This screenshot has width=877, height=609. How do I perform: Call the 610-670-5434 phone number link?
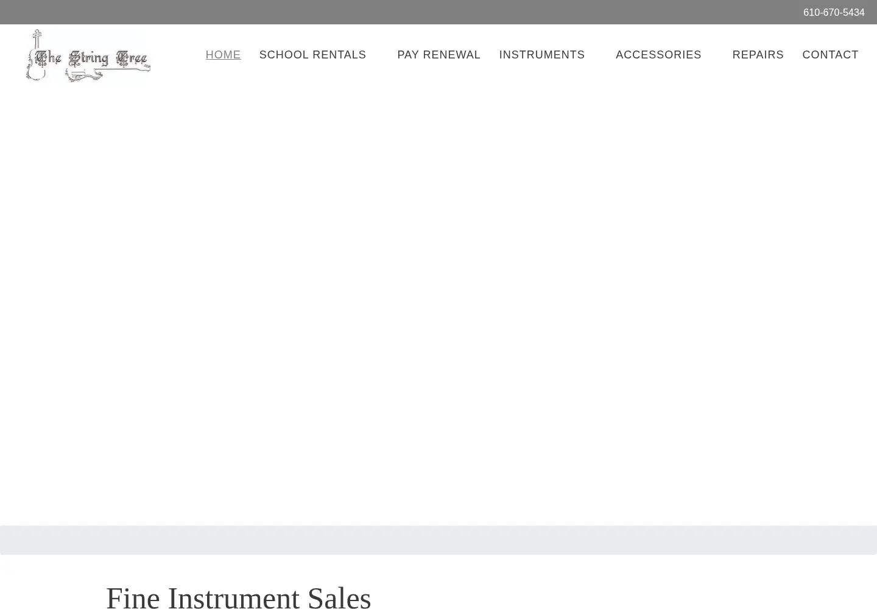[834, 12]
